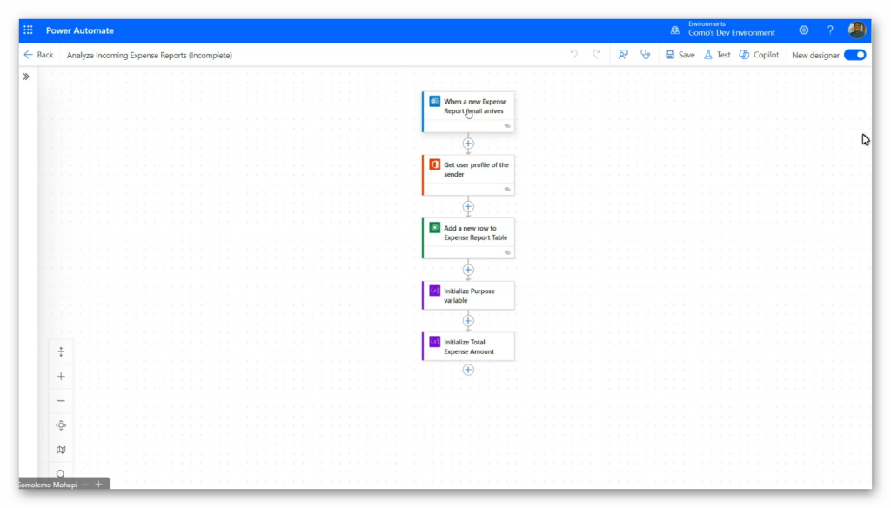Viewport: 891px width, 508px height.
Task: Test the flow
Action: [x=717, y=55]
